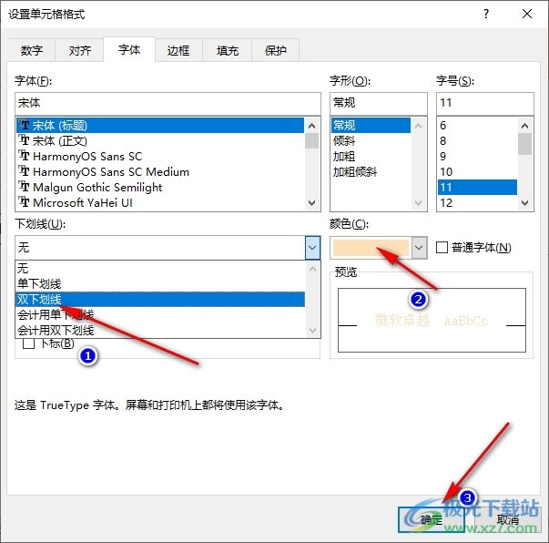Open the 边框 tab
The height and width of the screenshot is (543, 549).
[x=178, y=50]
